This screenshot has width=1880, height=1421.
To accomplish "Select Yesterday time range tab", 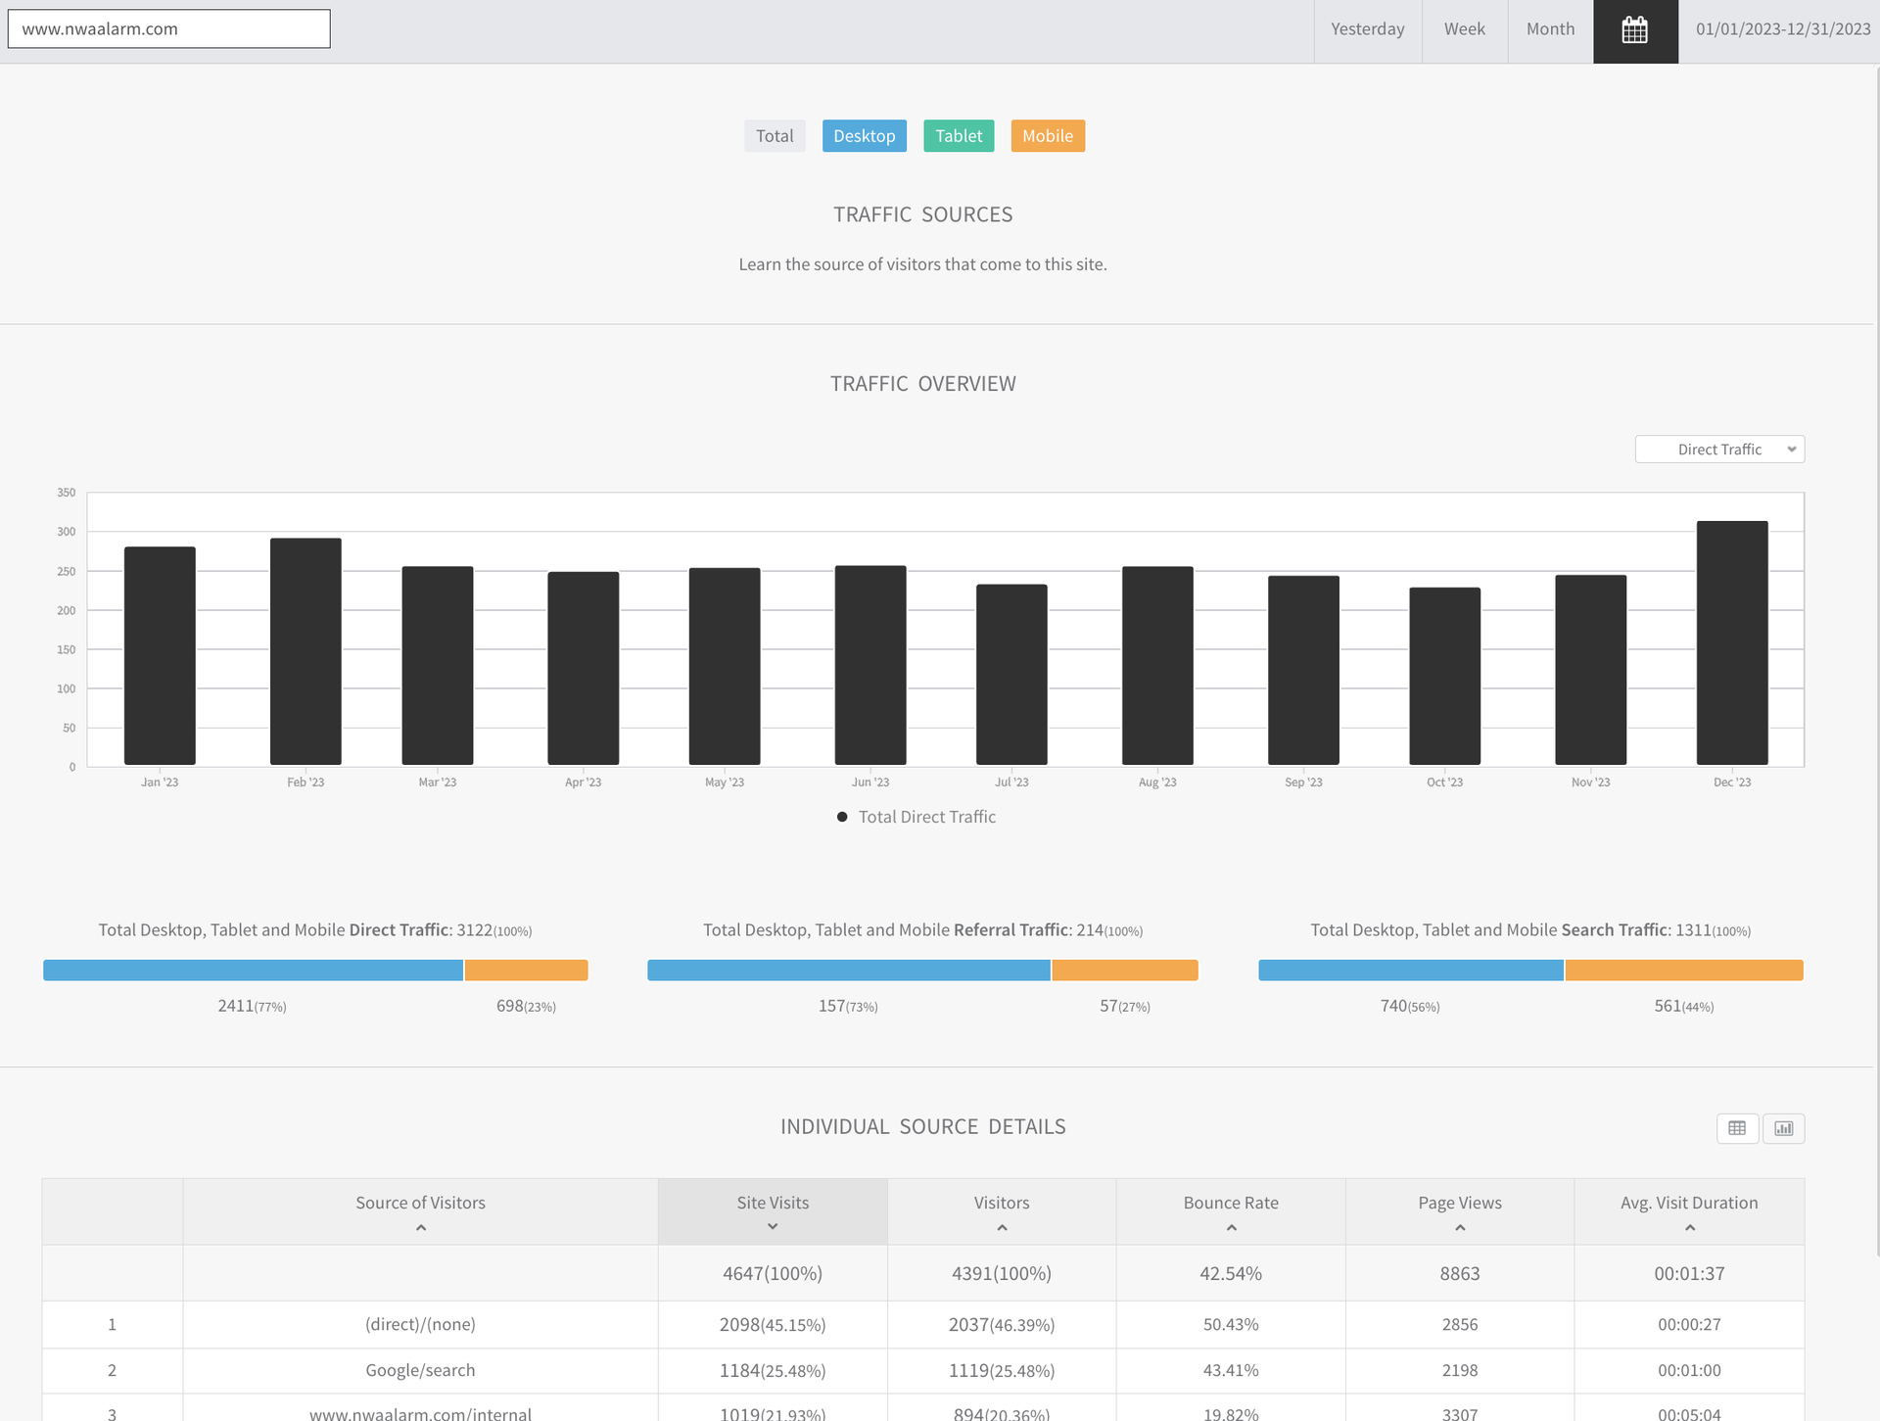I will point(1367,30).
